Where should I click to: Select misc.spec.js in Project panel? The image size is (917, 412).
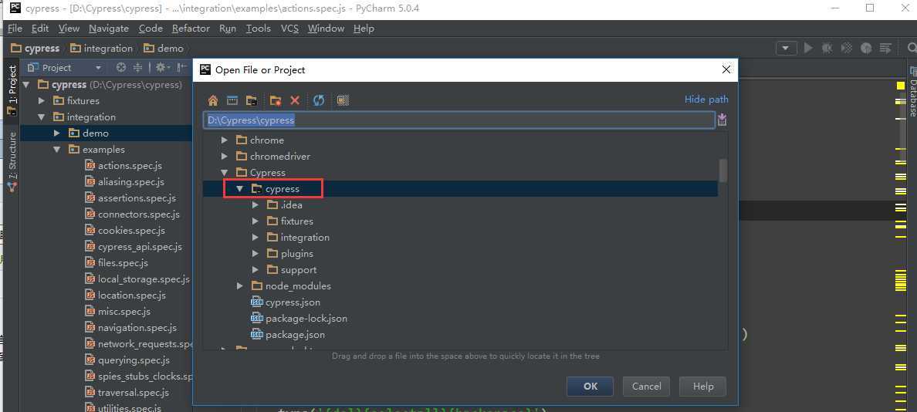(117, 312)
